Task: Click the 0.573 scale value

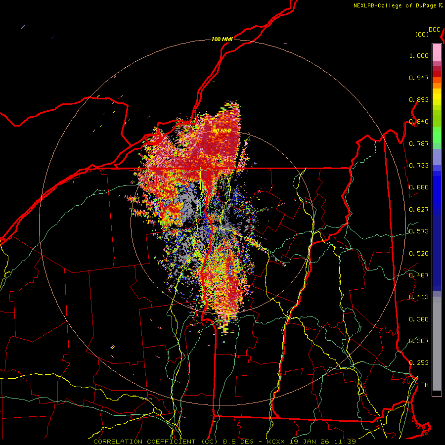Action: point(419,231)
